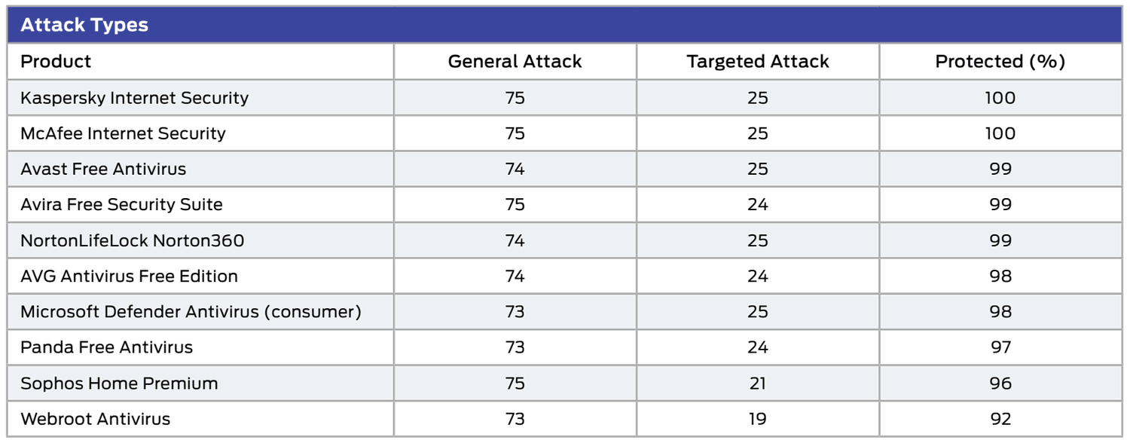Click Avast Free Antivirus product cell

[x=103, y=169]
